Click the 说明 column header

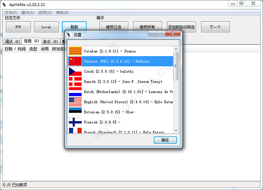[45, 49]
